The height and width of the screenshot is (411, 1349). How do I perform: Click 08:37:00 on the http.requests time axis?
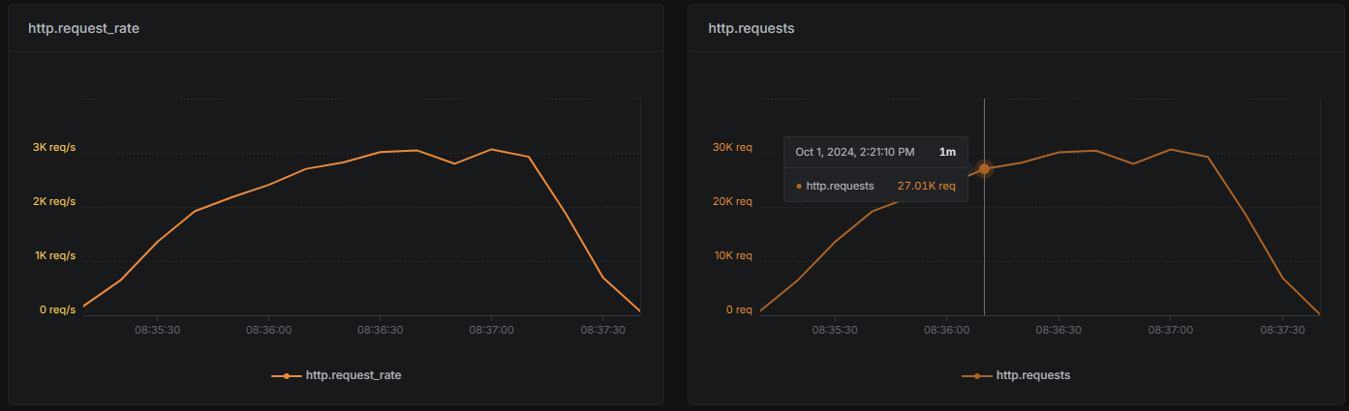pos(1171,330)
